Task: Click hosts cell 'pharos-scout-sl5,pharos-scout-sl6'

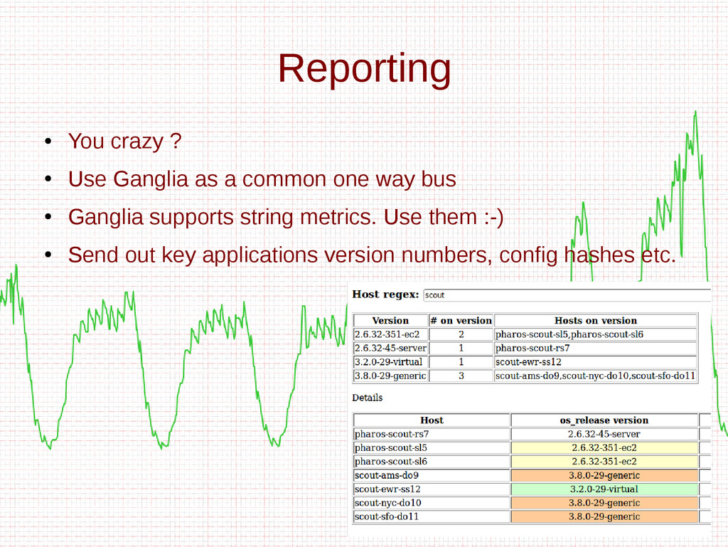Action: click(596, 334)
